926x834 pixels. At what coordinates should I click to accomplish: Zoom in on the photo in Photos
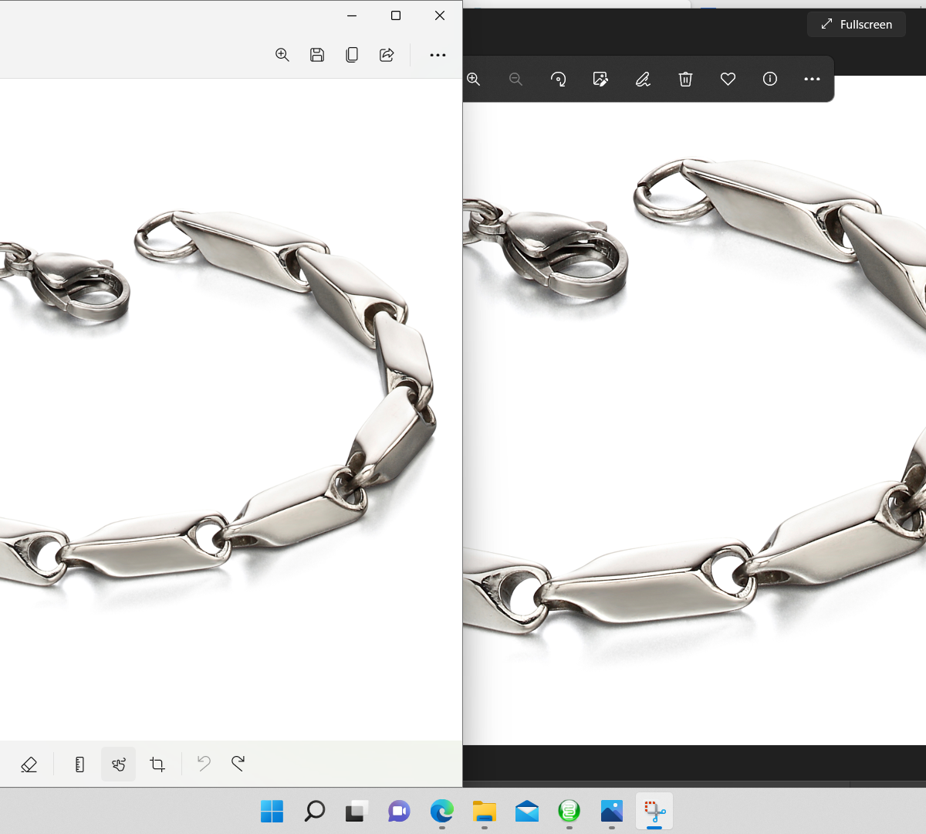point(474,79)
